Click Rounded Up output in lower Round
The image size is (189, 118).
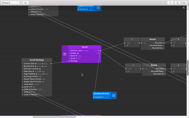[x=158, y=74]
